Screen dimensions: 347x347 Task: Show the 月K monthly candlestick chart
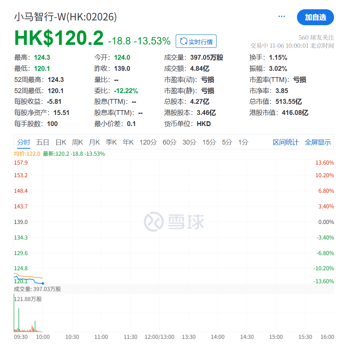95,142
